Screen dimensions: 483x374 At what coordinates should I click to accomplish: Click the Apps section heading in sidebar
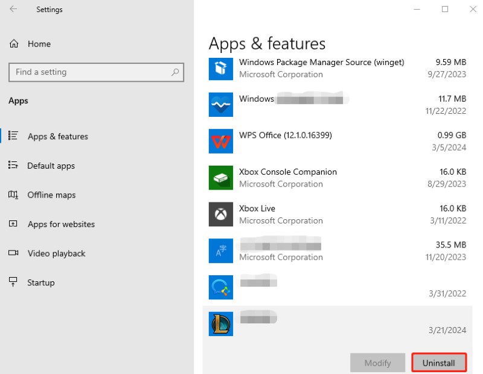18,101
